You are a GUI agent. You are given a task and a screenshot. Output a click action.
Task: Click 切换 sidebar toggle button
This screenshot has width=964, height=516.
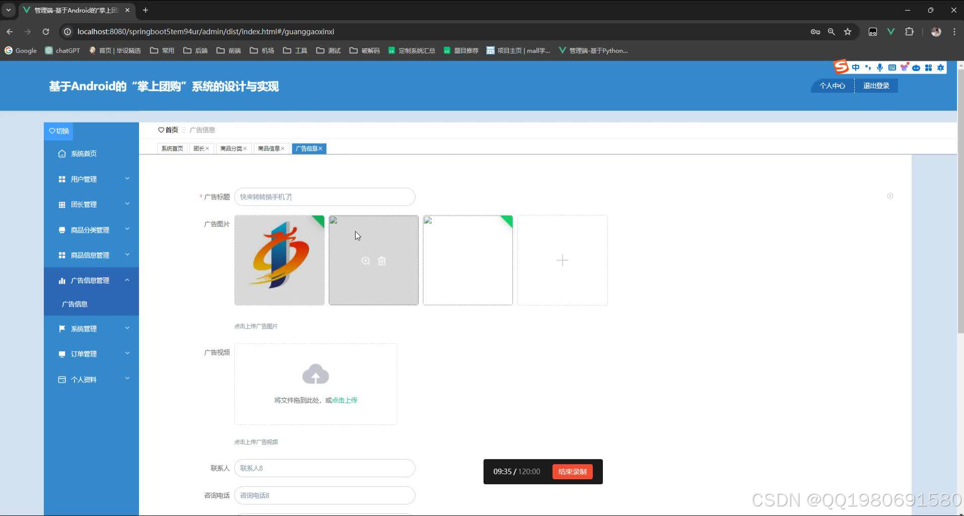pos(58,131)
